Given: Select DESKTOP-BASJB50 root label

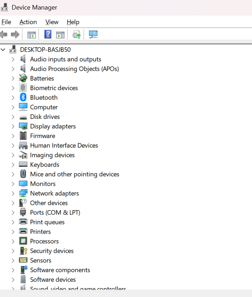Looking at the screenshot, I should click(45, 50).
